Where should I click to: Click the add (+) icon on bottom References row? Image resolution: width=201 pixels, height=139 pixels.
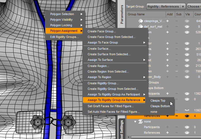(x=167, y=133)
